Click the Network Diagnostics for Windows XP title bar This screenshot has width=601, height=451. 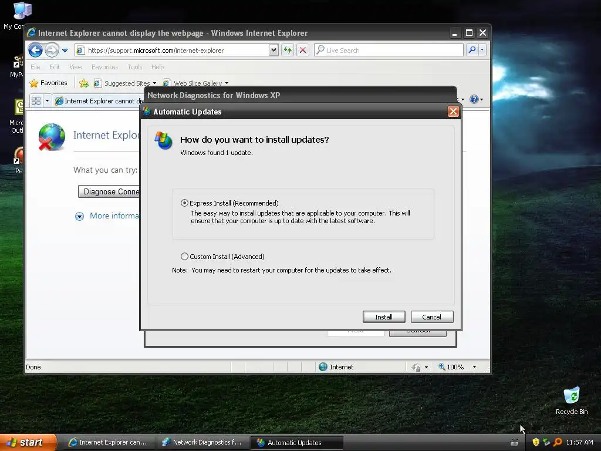click(x=300, y=95)
